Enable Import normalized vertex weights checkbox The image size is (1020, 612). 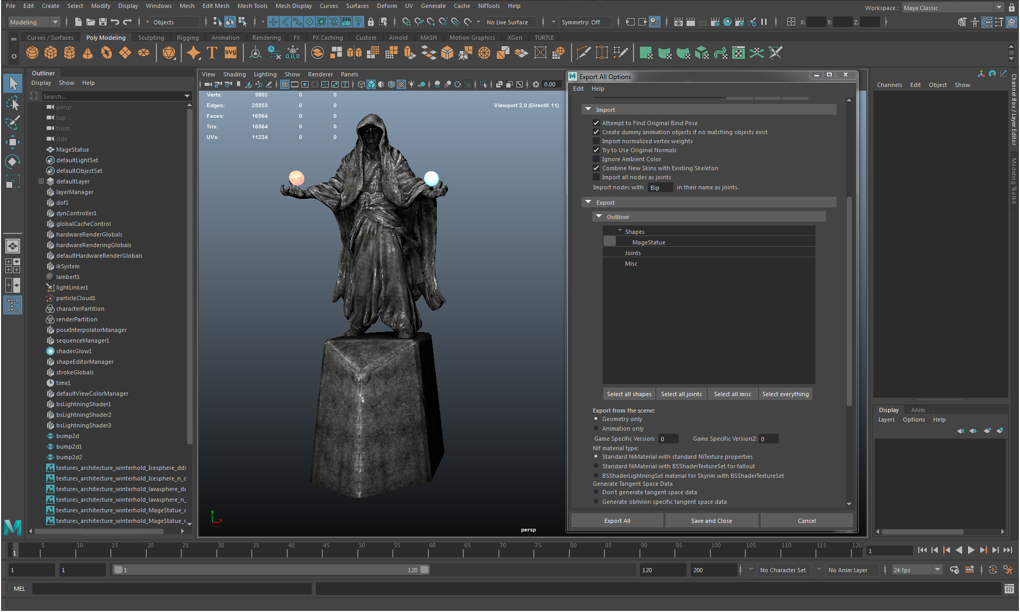(x=596, y=141)
